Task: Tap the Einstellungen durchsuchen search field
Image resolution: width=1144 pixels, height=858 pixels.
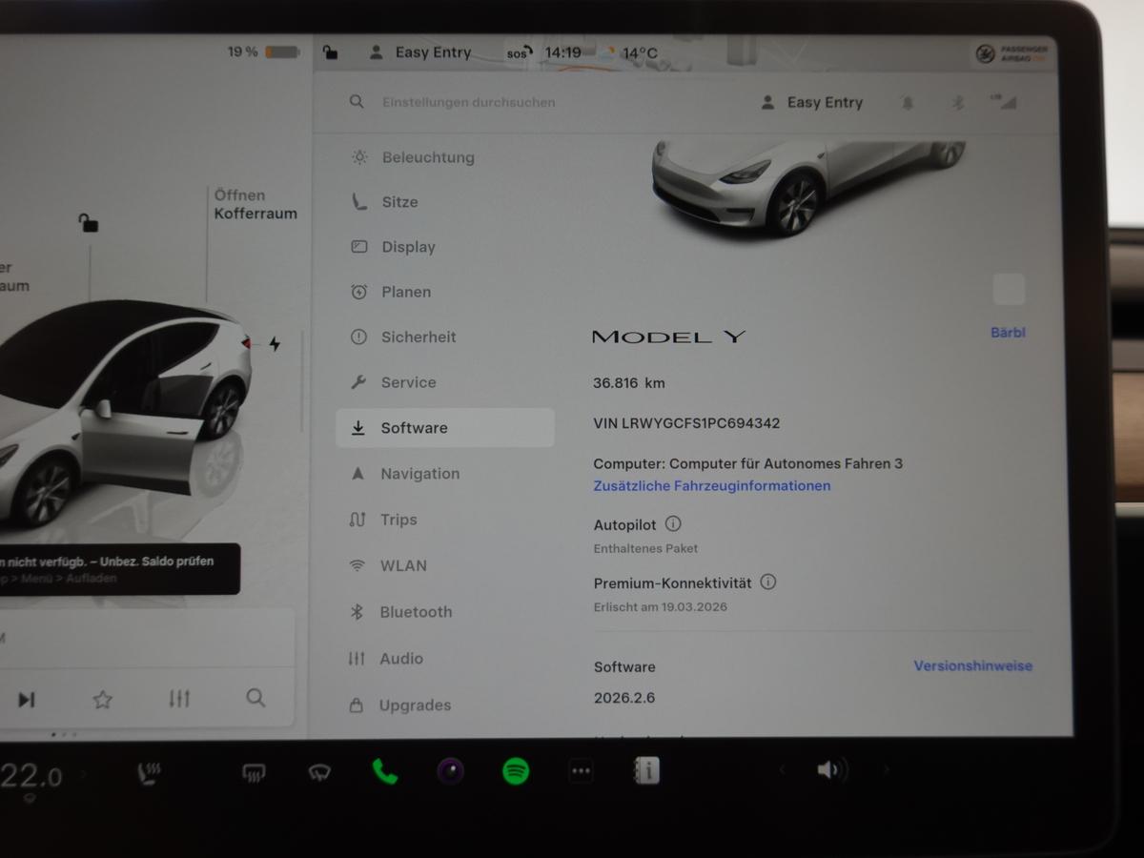Action: 468,102
